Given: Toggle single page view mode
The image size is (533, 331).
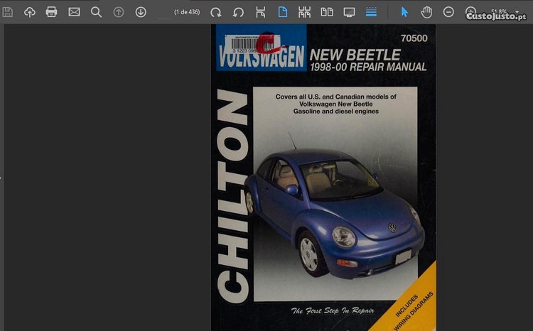Looking at the screenshot, I should (x=283, y=12).
